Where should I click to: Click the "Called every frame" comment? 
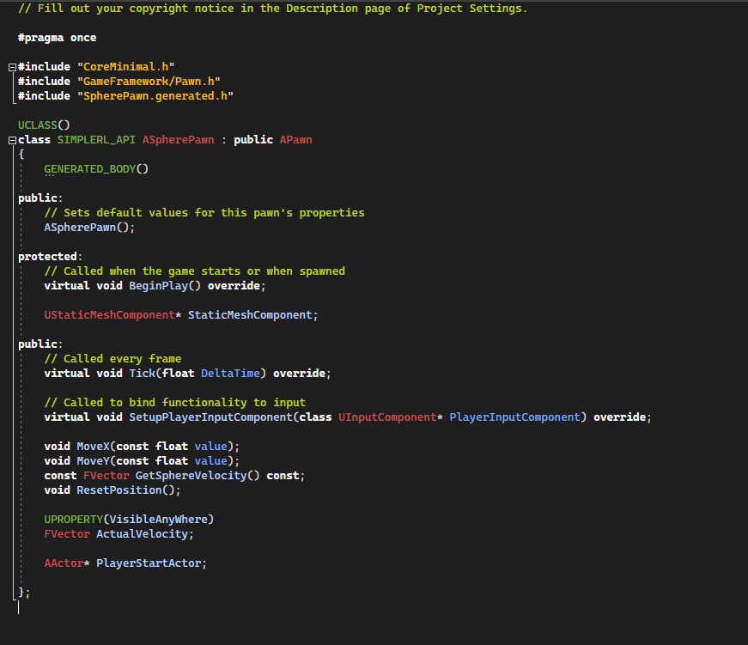[x=113, y=359]
